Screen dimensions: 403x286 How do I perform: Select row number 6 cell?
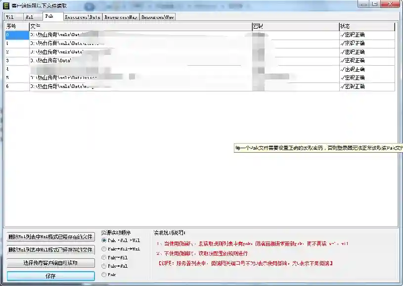(17, 86)
